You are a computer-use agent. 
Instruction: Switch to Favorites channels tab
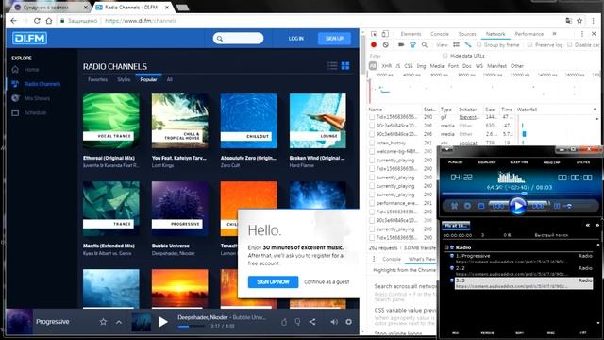pos(98,79)
